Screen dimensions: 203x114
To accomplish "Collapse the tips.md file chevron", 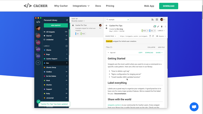I will point(108,53).
